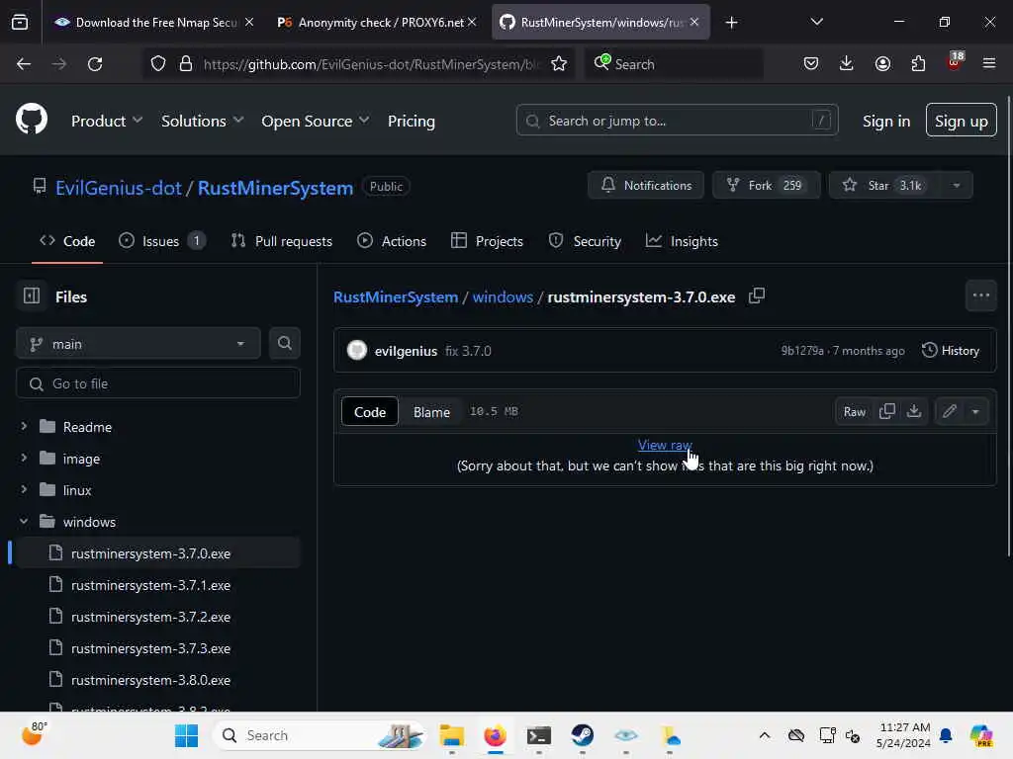The height and width of the screenshot is (759, 1013).
Task: Switch to the Security tab
Action: 585,241
